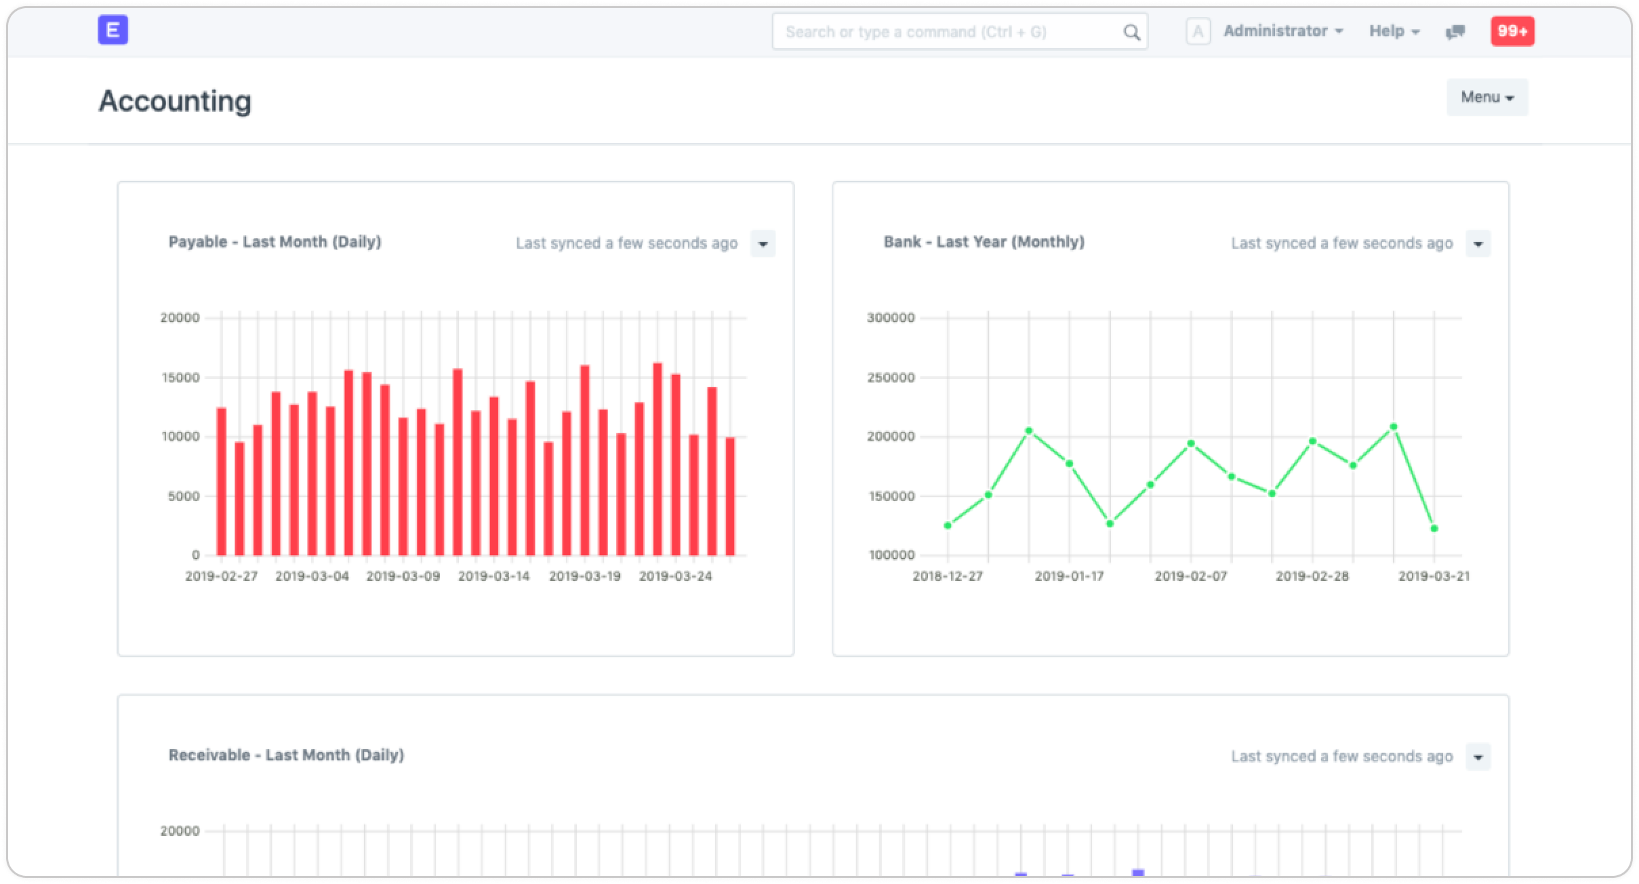Open the 99+ notifications badge
1639x884 pixels.
pyautogui.click(x=1512, y=31)
